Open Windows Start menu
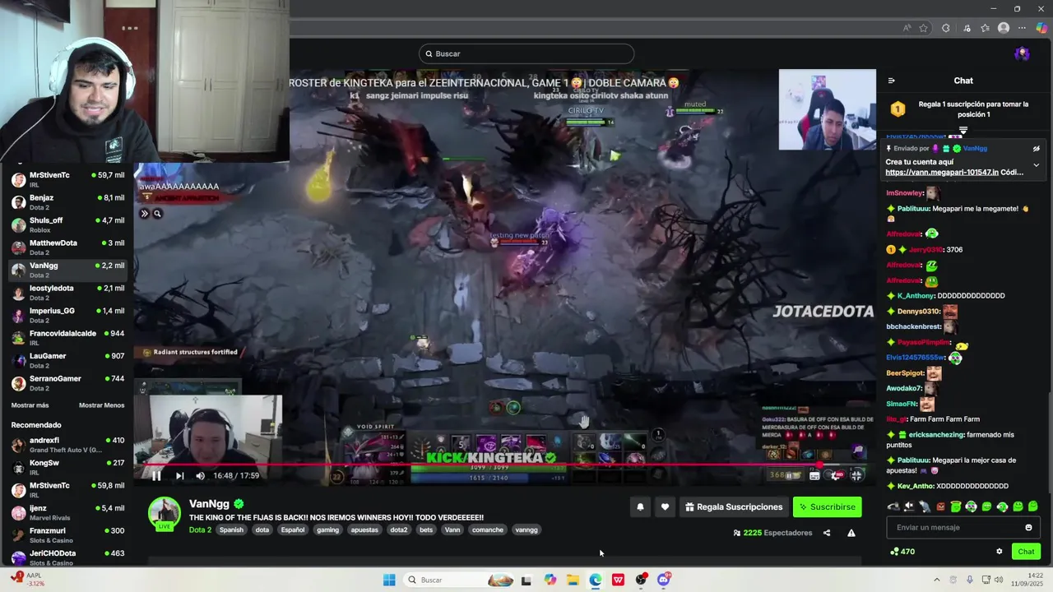The height and width of the screenshot is (592, 1053). (x=389, y=580)
